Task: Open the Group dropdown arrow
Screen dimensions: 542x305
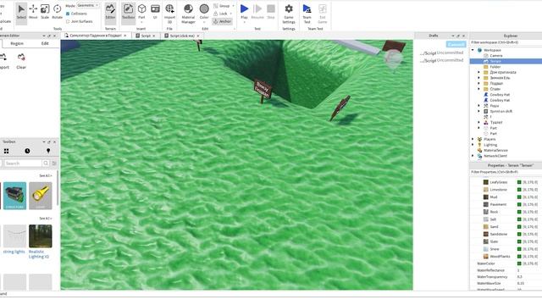Action: pyautogui.click(x=233, y=6)
